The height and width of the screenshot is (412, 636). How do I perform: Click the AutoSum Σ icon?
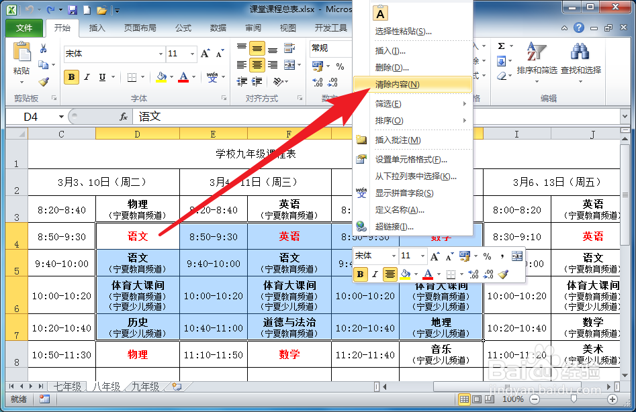click(501, 46)
